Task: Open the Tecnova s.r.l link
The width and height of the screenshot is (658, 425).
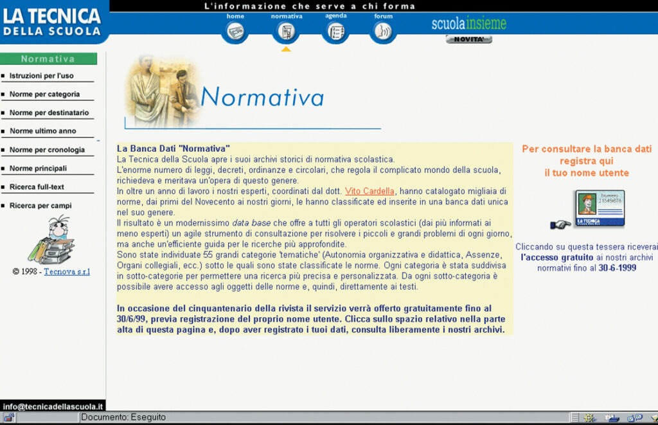Action: tap(67, 272)
